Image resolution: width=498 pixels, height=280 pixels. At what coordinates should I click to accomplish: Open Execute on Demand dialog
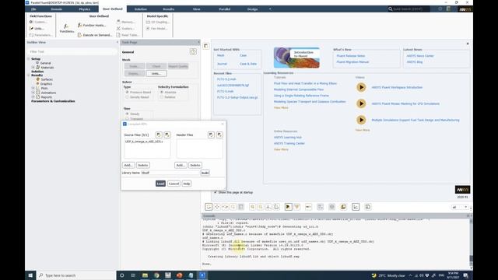click(x=95, y=35)
